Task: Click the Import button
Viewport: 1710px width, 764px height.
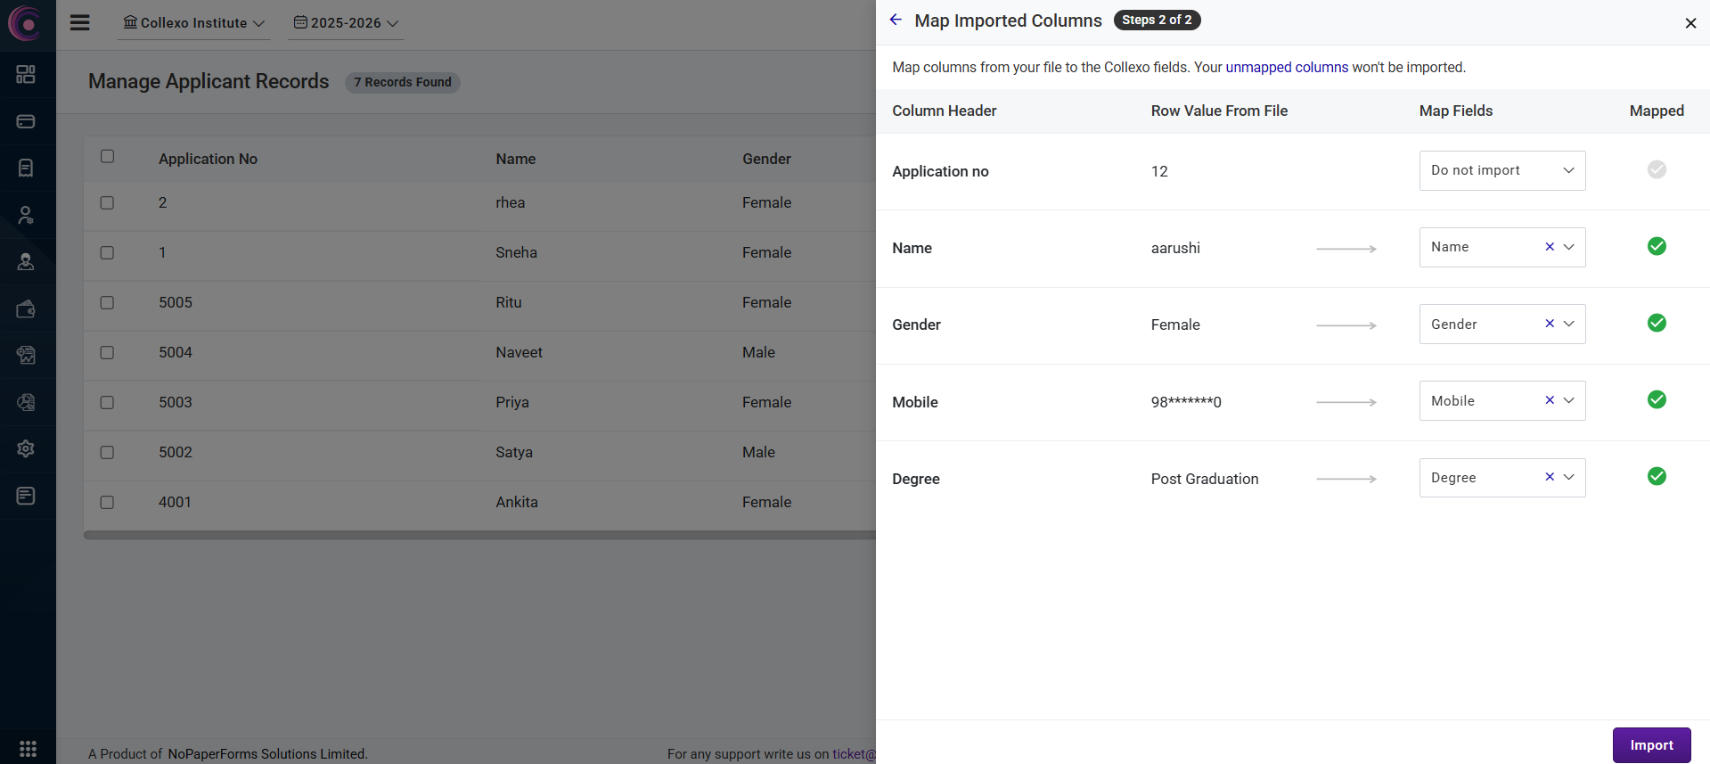Action: pyautogui.click(x=1651, y=745)
